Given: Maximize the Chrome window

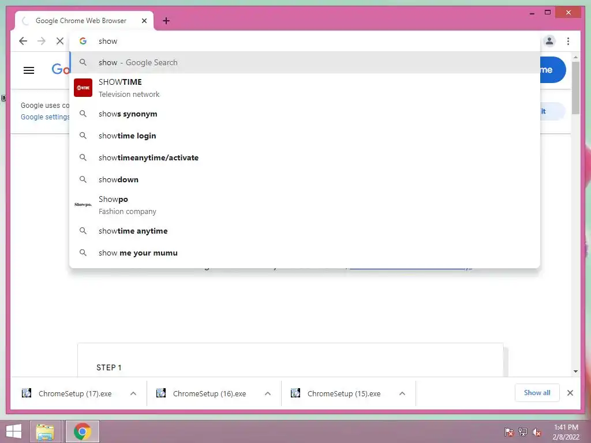Looking at the screenshot, I should click(548, 13).
